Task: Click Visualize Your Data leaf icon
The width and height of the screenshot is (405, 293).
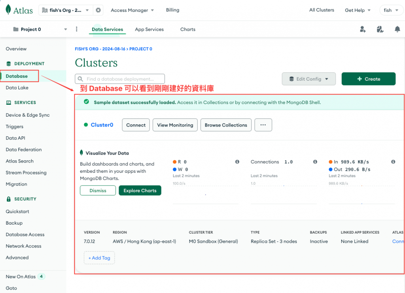Action: coord(81,153)
